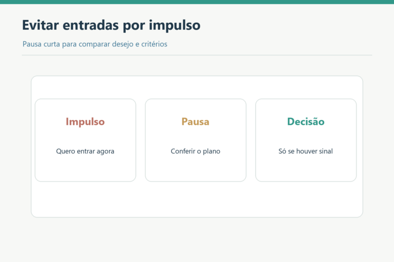Select the "Impulso" card heading
This screenshot has width=394, height=262.
pos(85,122)
